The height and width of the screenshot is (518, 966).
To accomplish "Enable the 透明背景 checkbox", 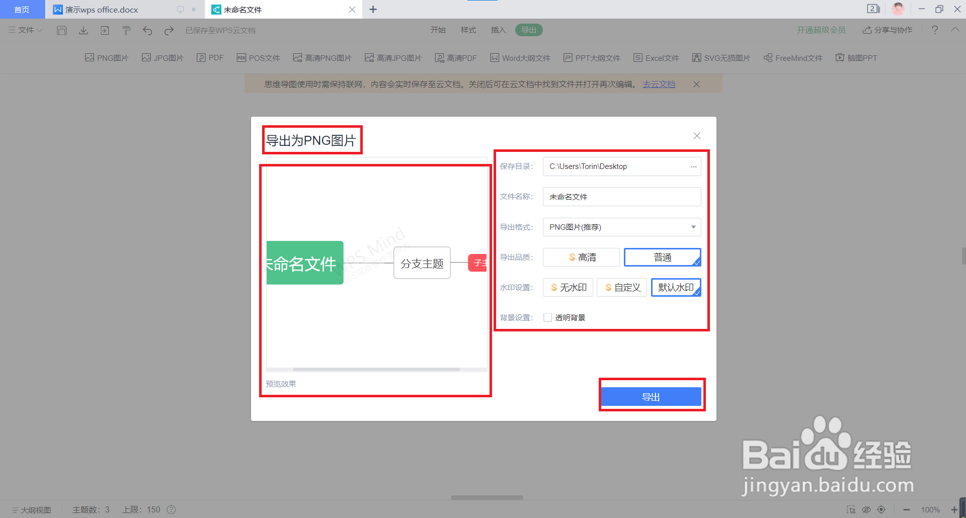I will coord(548,317).
